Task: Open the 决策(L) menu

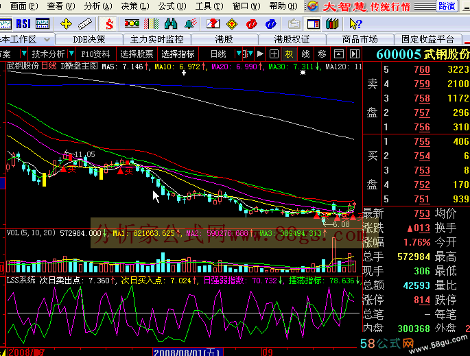Action: point(135,6)
